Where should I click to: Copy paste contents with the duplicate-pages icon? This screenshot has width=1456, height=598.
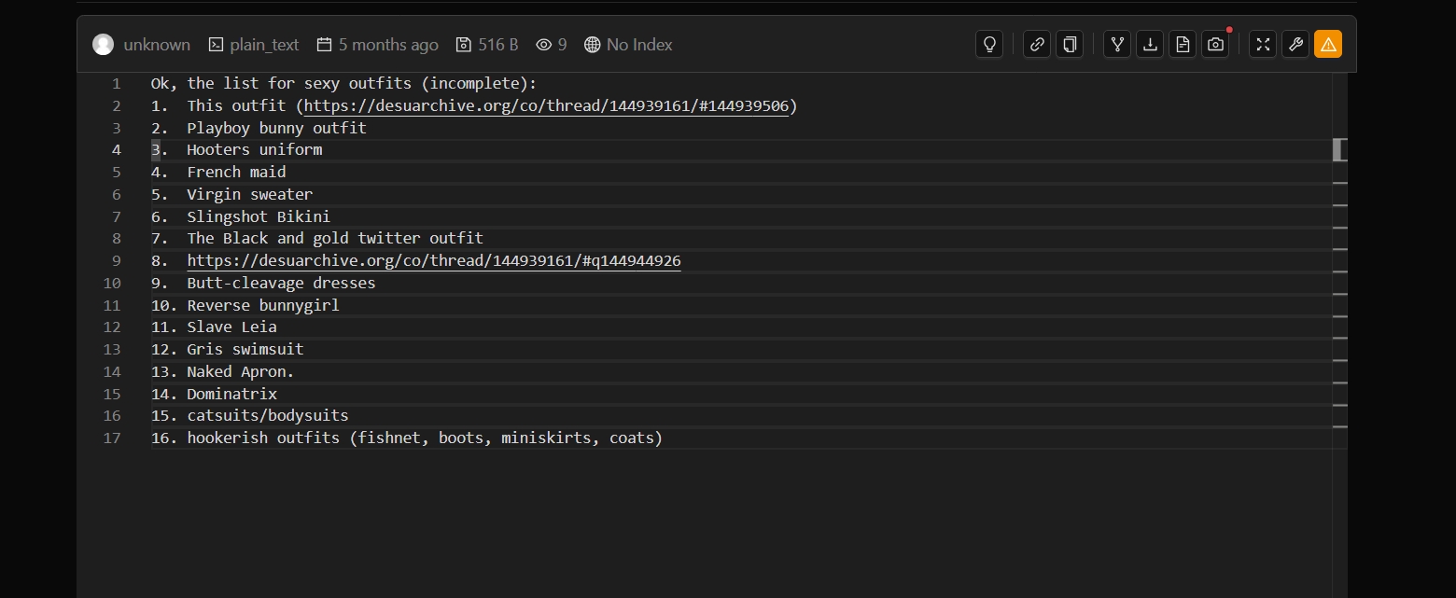pyautogui.click(x=1070, y=44)
